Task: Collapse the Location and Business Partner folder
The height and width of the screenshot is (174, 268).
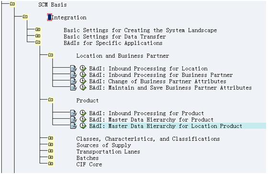Action: pyautogui.click(x=51, y=55)
